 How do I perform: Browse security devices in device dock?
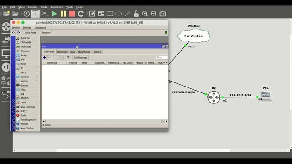pyautogui.click(x=6, y=67)
